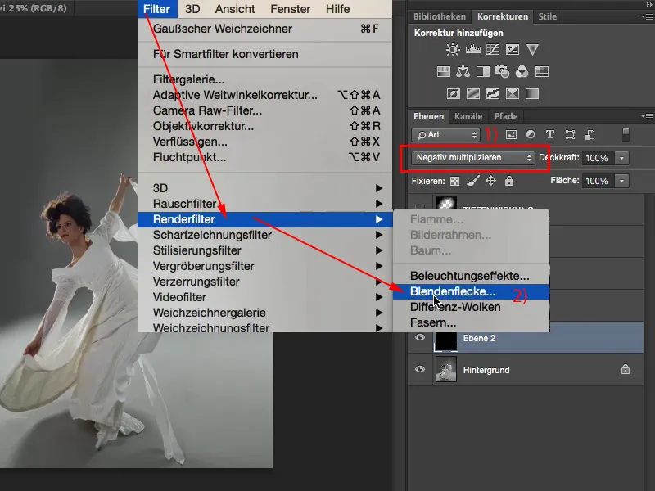
Task: Expand the Rauschfilter submenu
Action: [x=264, y=204]
